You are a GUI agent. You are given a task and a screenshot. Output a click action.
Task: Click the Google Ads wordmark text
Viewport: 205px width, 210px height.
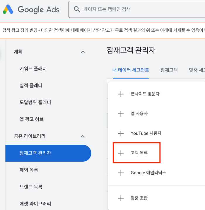pos(39,10)
